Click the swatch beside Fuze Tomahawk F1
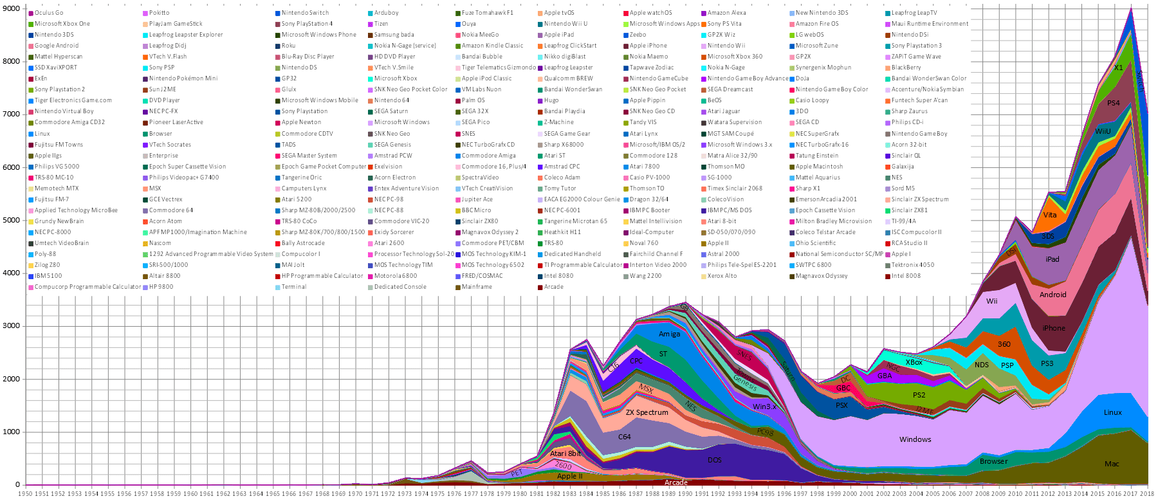The image size is (1158, 503). pyautogui.click(x=458, y=13)
